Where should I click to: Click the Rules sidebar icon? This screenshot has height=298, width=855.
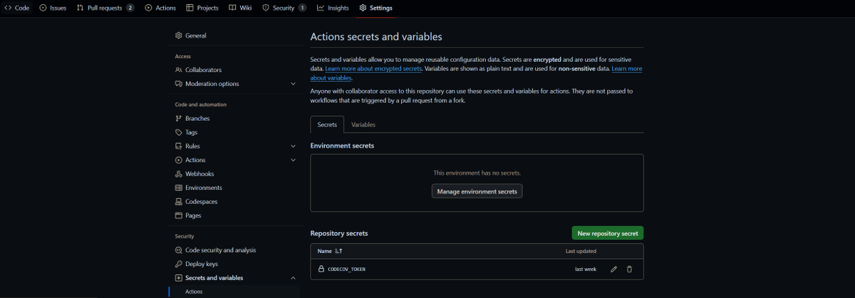click(x=178, y=147)
